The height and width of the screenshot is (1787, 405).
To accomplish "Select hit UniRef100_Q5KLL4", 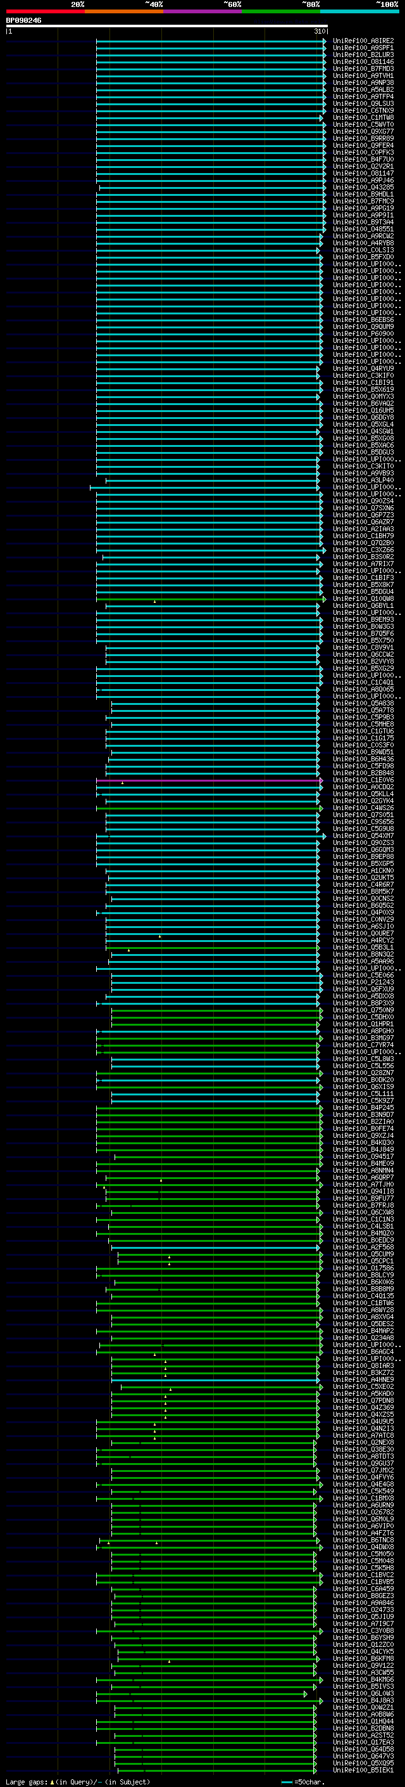I will coord(363,794).
